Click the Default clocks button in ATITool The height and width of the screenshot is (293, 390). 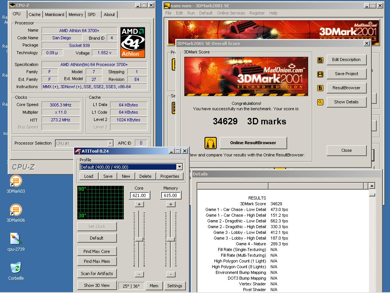97,238
